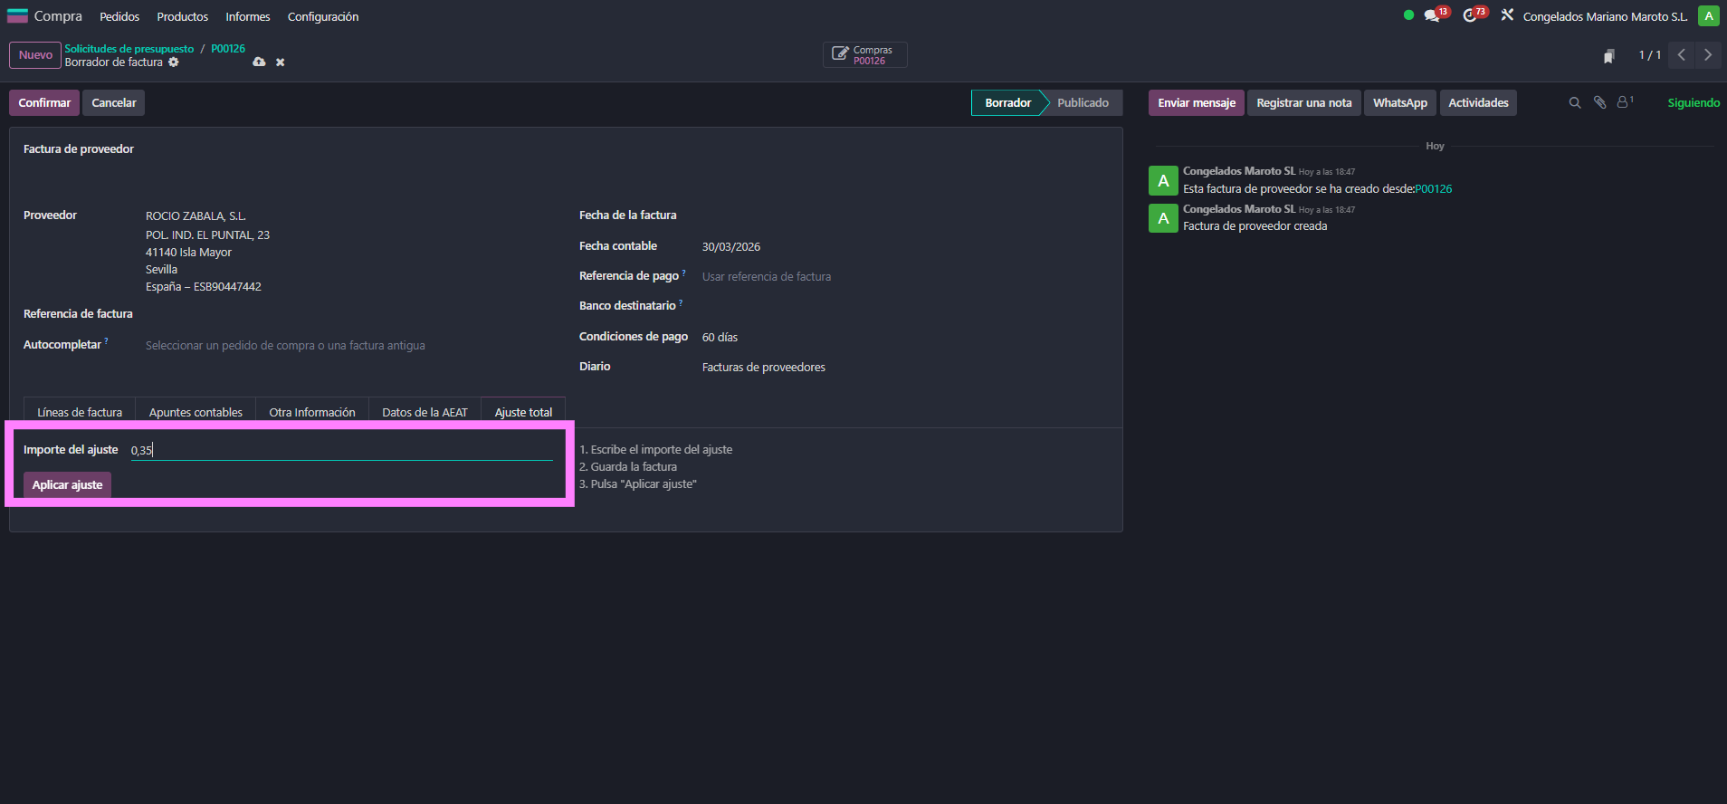Set status to Publicado in the status bar
1727x804 pixels.
coord(1083,103)
